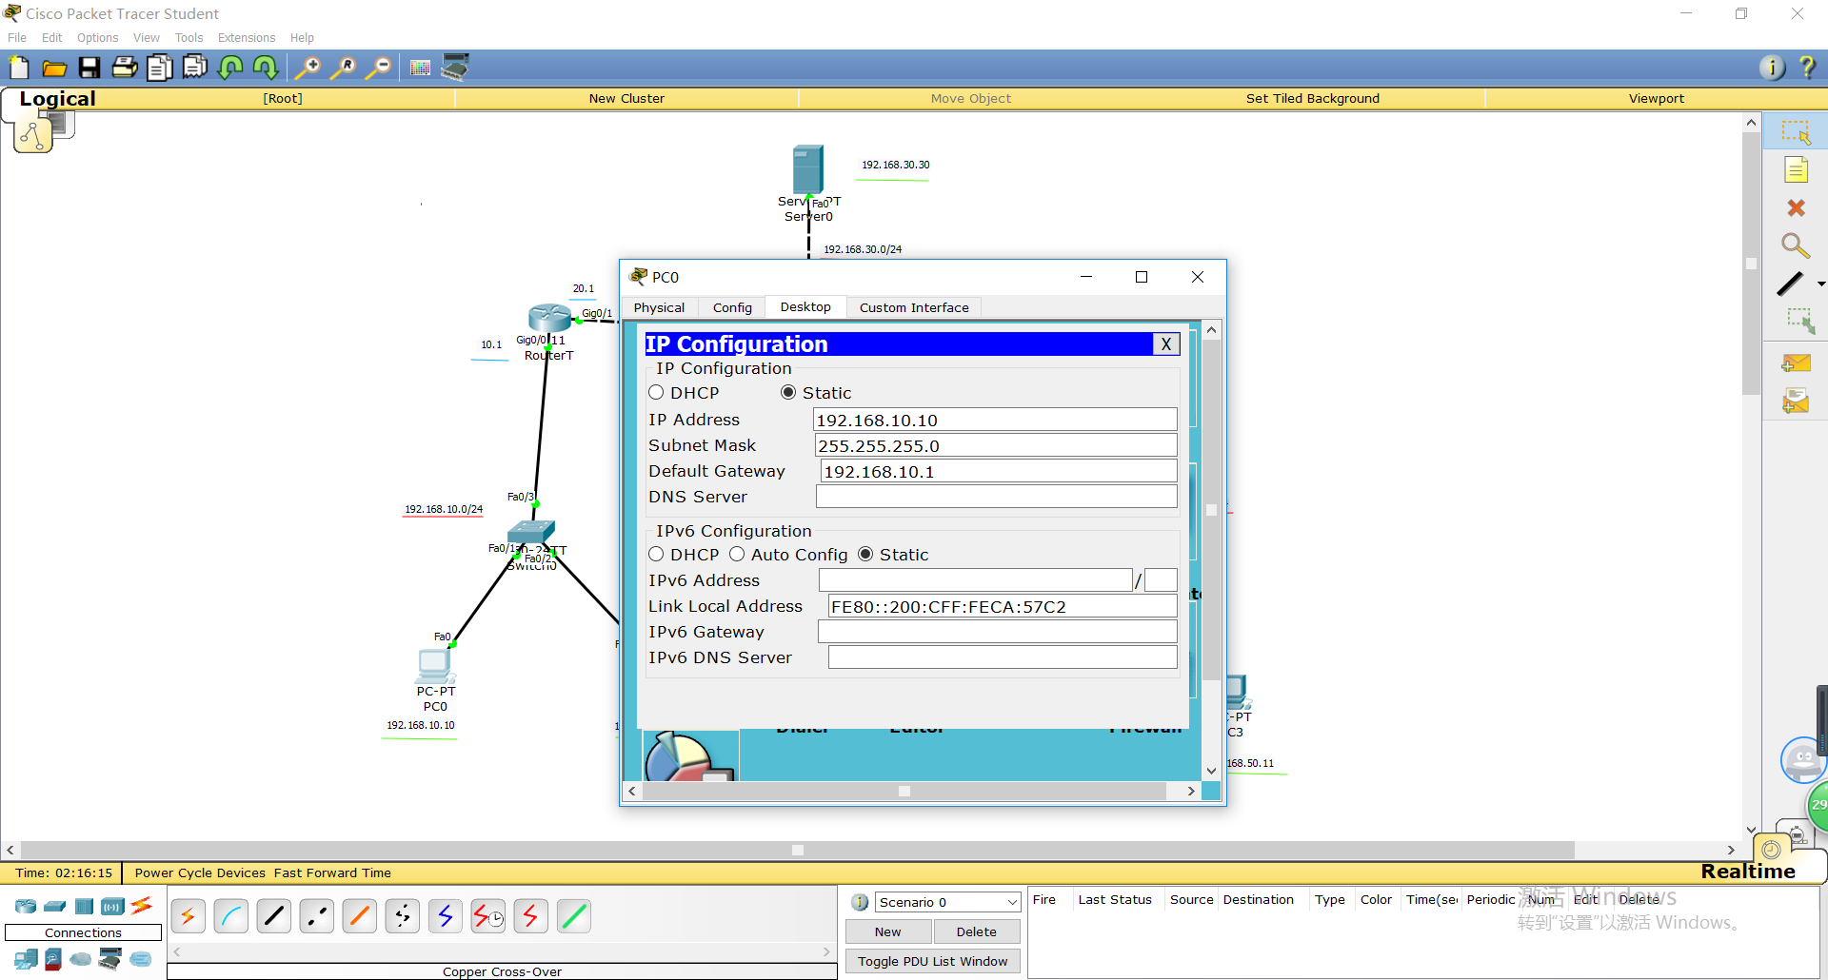
Task: Select Static for IPv4 configuration
Action: pos(788,393)
